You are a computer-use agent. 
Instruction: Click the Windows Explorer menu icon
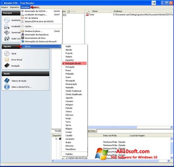[x=22, y=31]
